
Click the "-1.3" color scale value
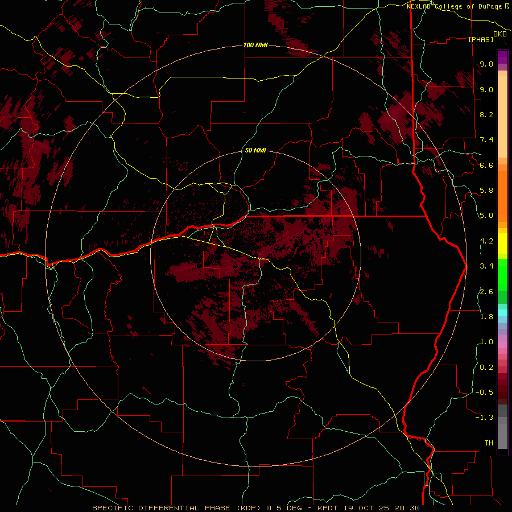coord(484,418)
